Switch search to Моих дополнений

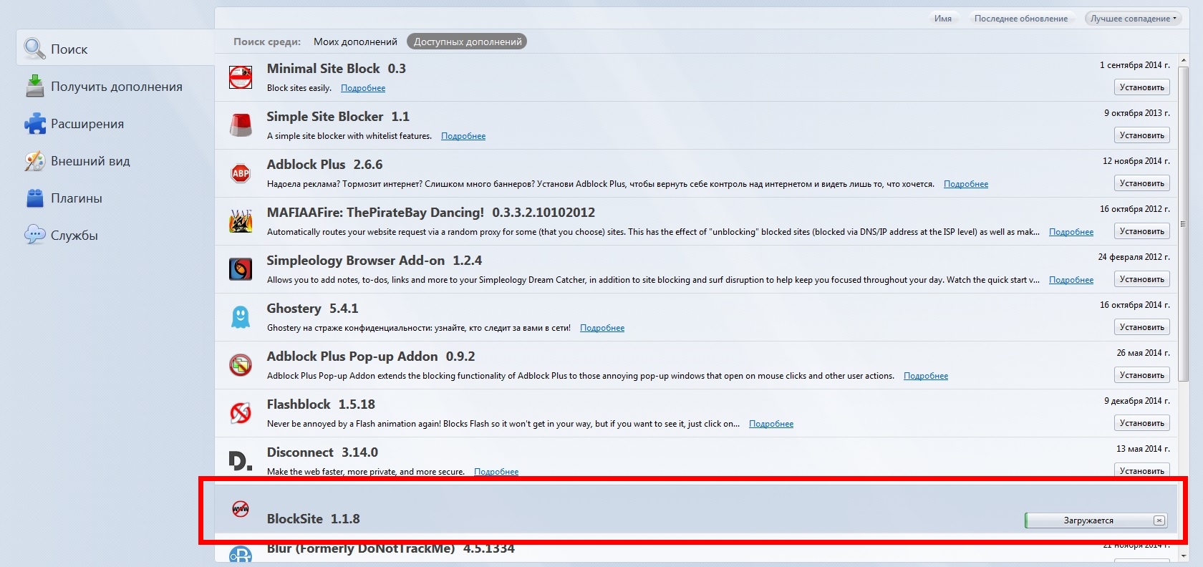coord(355,42)
